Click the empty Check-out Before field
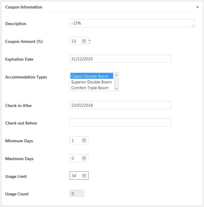Viewport: 204px width, 207px height. tap(120, 123)
